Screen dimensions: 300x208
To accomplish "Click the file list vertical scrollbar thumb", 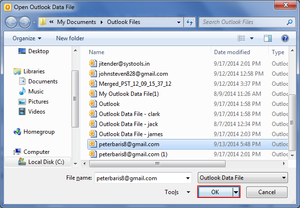I will point(292,122).
